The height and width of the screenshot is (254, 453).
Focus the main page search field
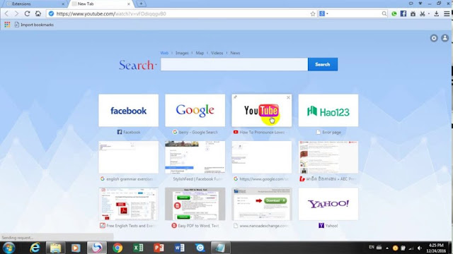click(234, 64)
